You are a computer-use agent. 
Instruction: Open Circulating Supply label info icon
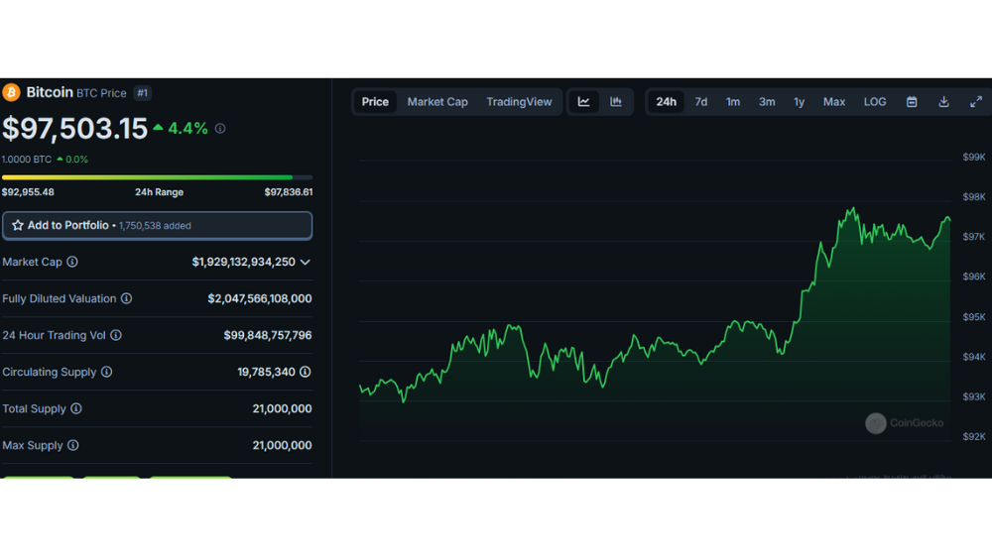[106, 372]
